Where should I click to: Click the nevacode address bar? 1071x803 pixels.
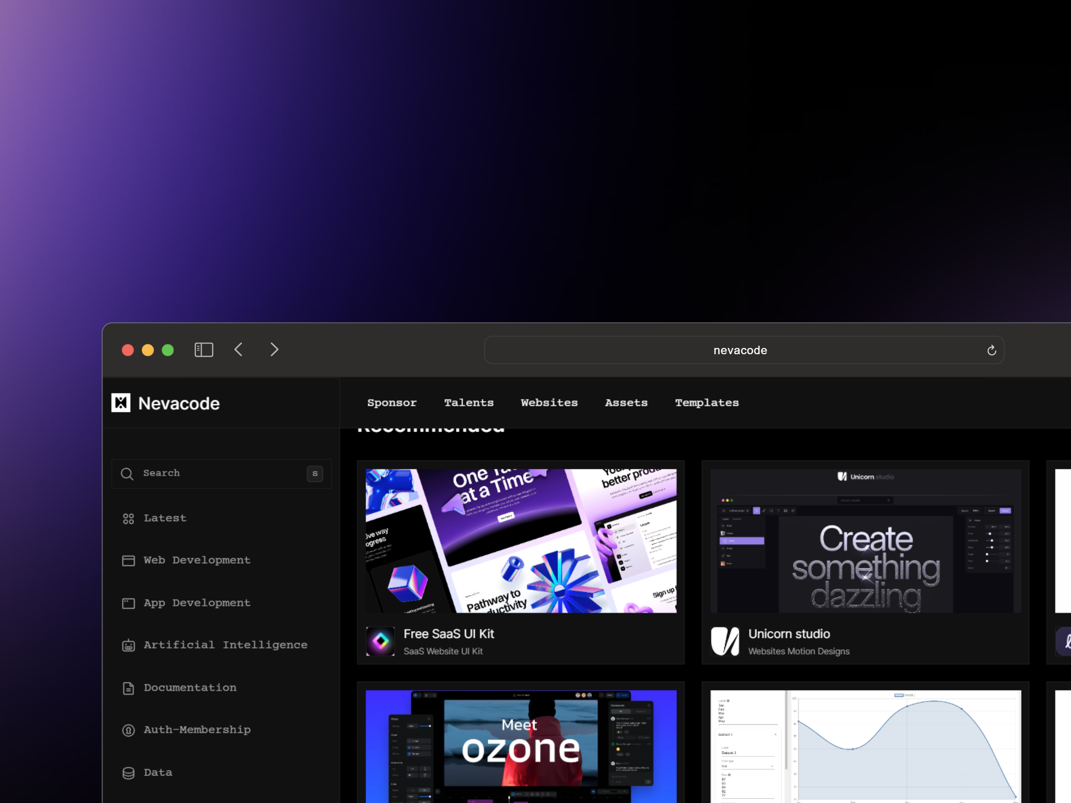(744, 350)
